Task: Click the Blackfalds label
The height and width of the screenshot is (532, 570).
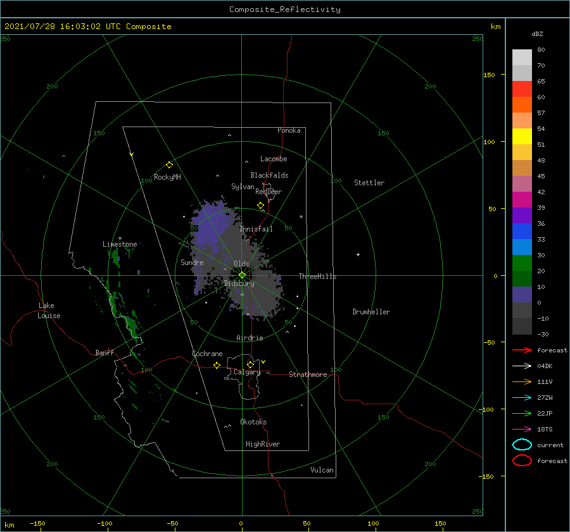Action: [x=269, y=175]
